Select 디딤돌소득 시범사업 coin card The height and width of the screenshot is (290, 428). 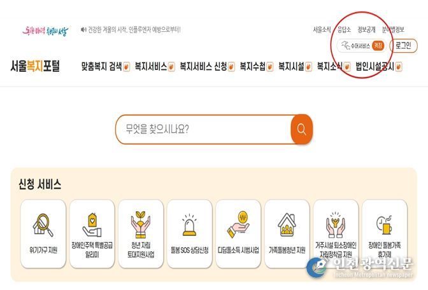(x=238, y=233)
